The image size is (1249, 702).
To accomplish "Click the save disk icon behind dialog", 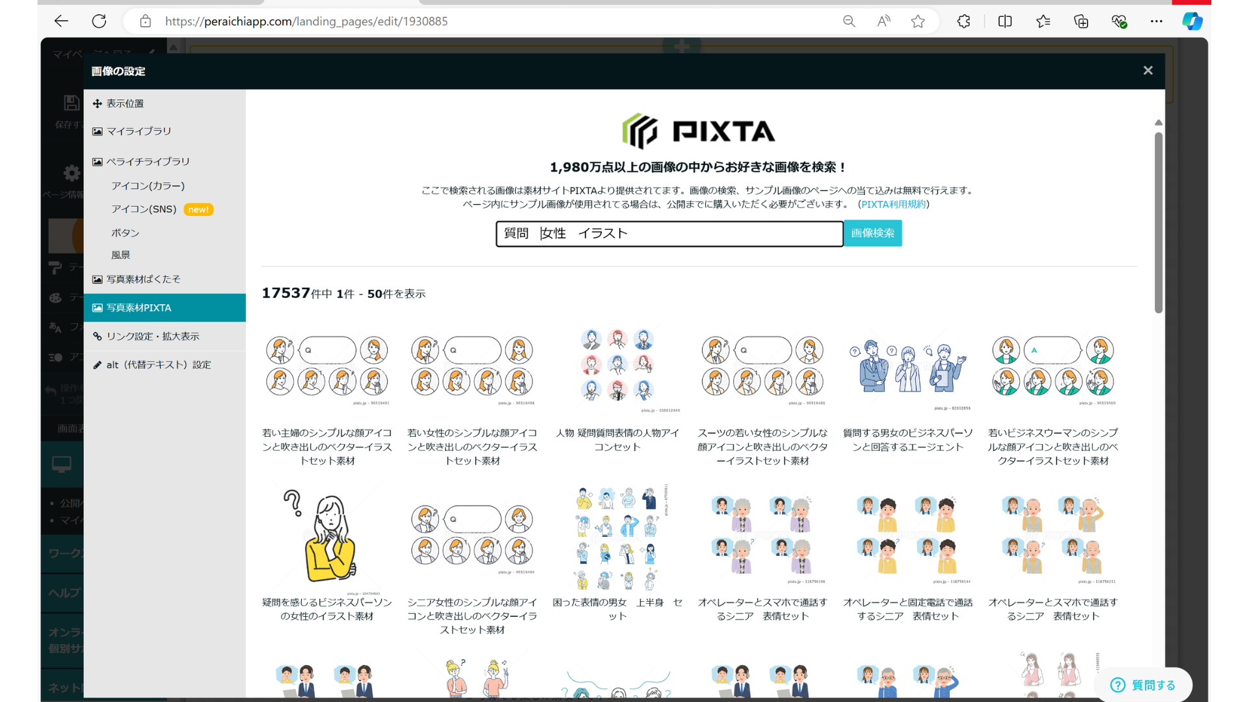I will pyautogui.click(x=72, y=103).
